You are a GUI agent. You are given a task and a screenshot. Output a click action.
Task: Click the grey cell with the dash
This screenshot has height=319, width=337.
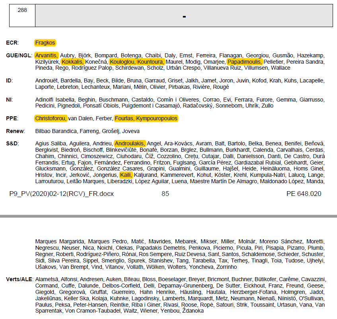[x=184, y=16]
